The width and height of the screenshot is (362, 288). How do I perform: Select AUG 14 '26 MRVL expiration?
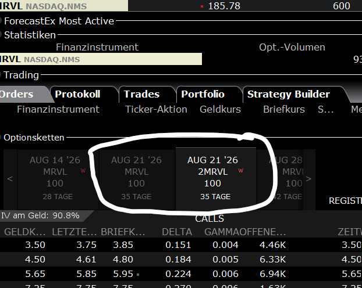click(x=55, y=179)
